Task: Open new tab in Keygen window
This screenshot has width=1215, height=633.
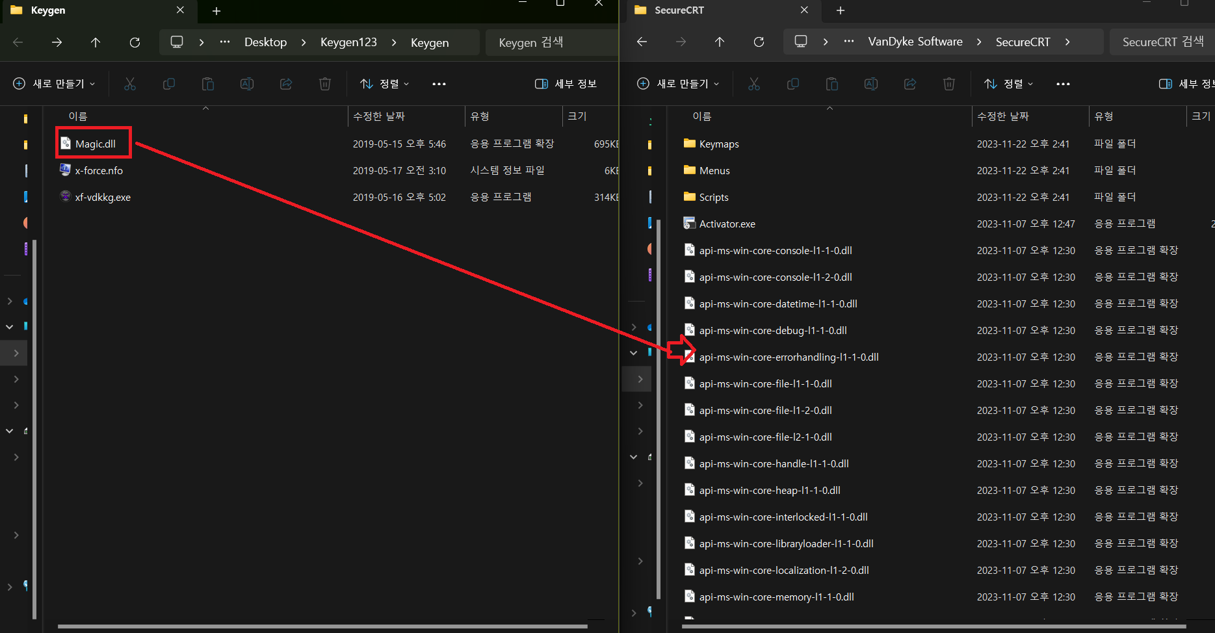Action: tap(216, 11)
